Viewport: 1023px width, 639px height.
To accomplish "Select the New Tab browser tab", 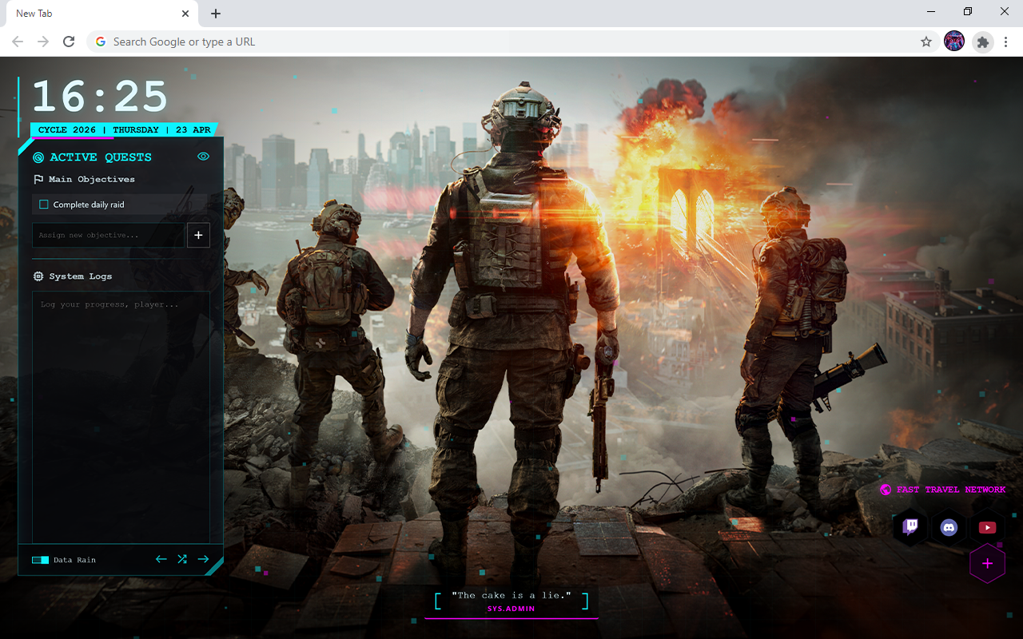I will pyautogui.click(x=96, y=14).
